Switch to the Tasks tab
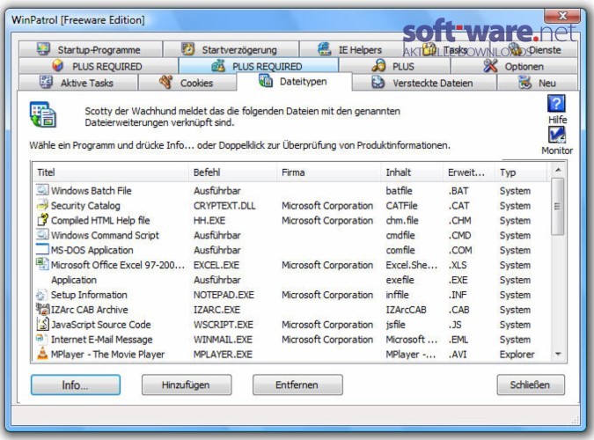This screenshot has width=594, height=440. (448, 49)
